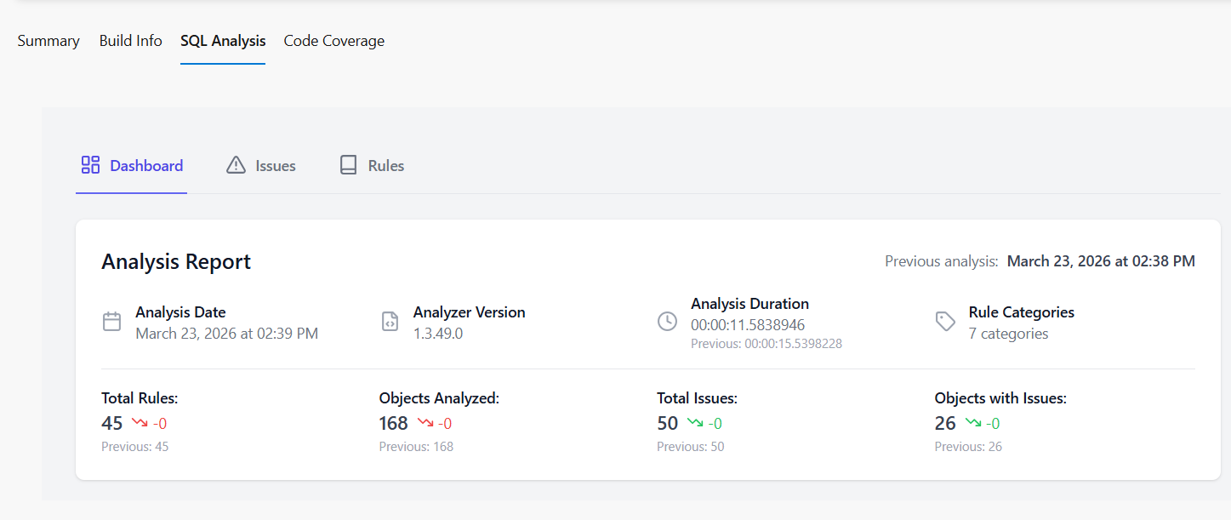Open the Build Info tab
This screenshot has height=520, width=1231.
coord(130,40)
